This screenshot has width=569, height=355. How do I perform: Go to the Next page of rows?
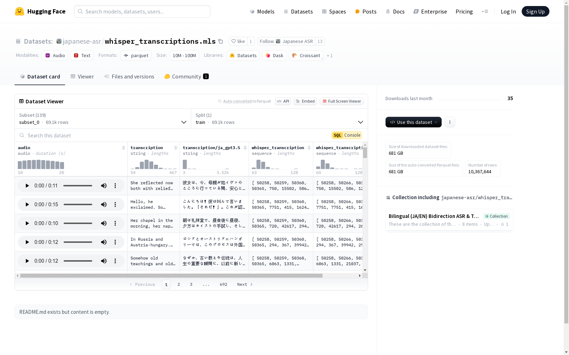(245, 284)
